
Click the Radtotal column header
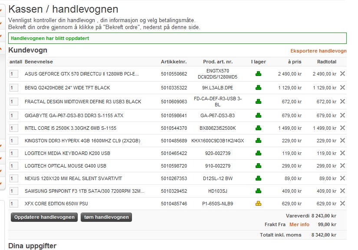pyautogui.click(x=327, y=62)
